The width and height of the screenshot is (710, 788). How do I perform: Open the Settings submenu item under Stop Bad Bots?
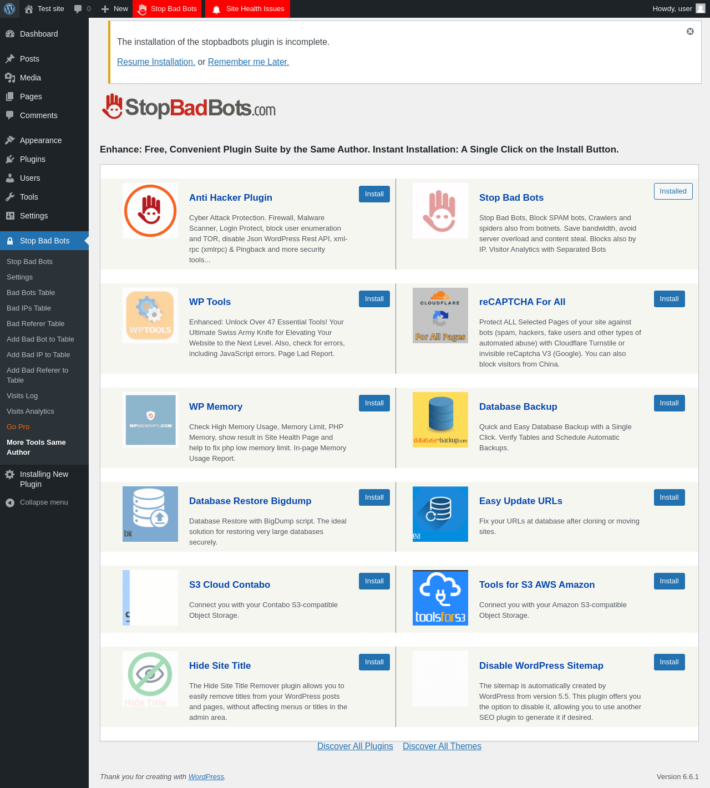point(19,277)
